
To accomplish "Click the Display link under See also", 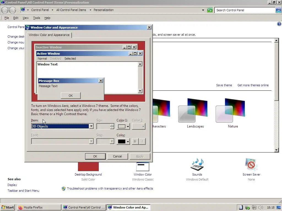I will click(x=12, y=185).
